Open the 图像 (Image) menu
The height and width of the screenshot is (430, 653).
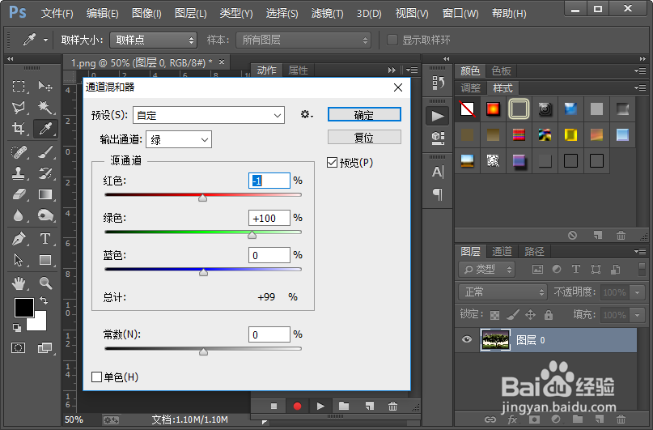(x=146, y=13)
